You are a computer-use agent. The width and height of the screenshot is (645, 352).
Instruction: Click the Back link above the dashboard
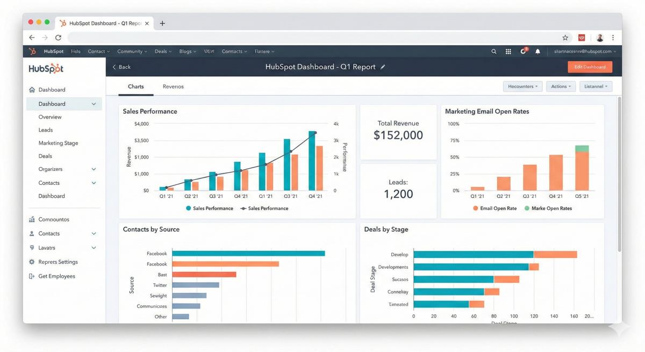pyautogui.click(x=121, y=67)
